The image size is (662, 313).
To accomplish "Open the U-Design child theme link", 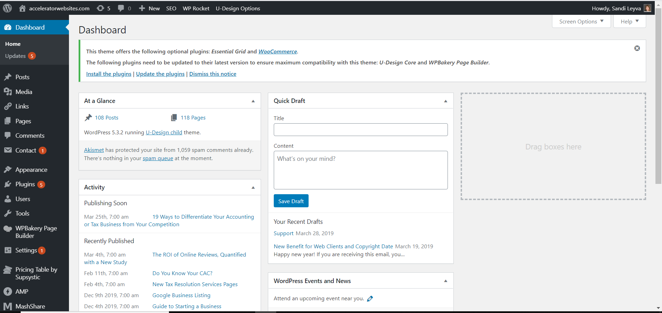I will coord(164,132).
